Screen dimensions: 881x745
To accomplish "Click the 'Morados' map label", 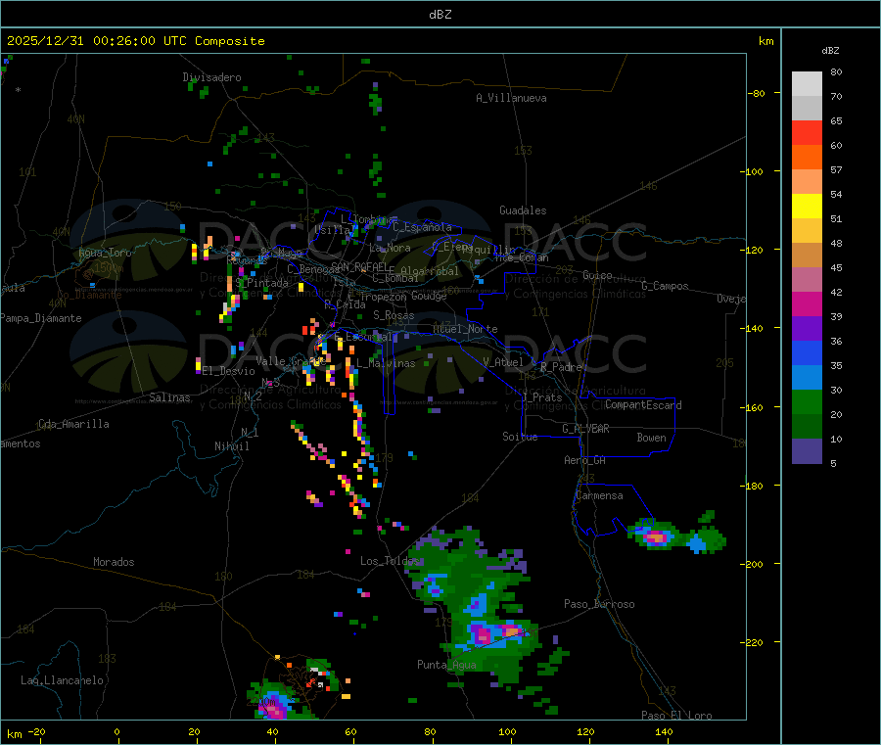I will (x=115, y=562).
